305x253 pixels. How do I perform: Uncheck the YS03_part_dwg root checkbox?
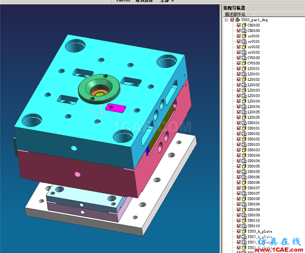[232, 19]
